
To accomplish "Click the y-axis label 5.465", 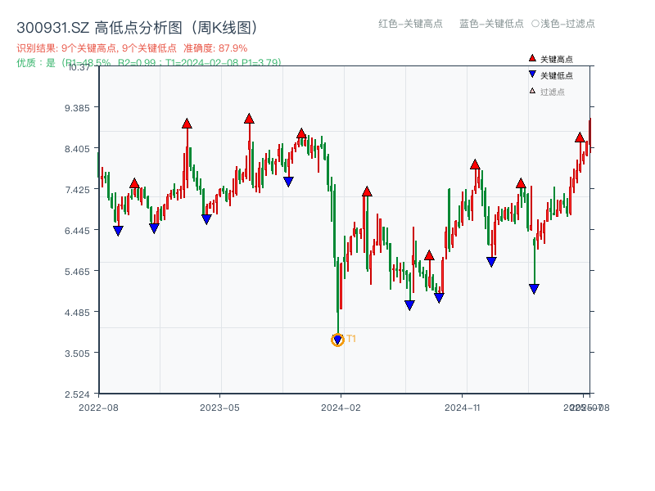I will pos(77,272).
